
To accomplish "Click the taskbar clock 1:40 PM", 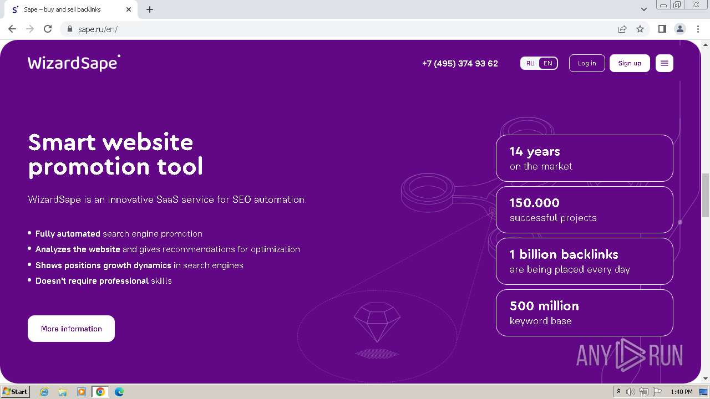I will pos(681,392).
